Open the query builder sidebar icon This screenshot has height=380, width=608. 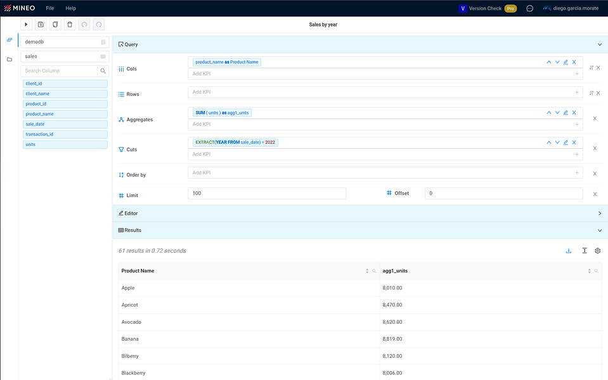click(x=10, y=40)
